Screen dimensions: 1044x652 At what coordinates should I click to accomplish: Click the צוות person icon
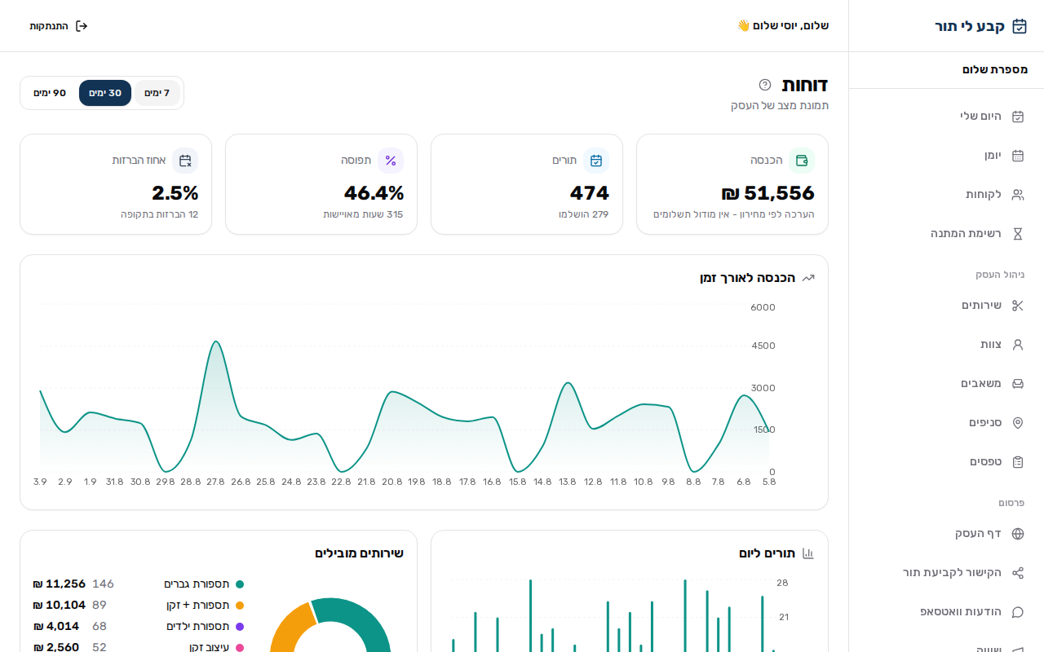(x=1018, y=345)
